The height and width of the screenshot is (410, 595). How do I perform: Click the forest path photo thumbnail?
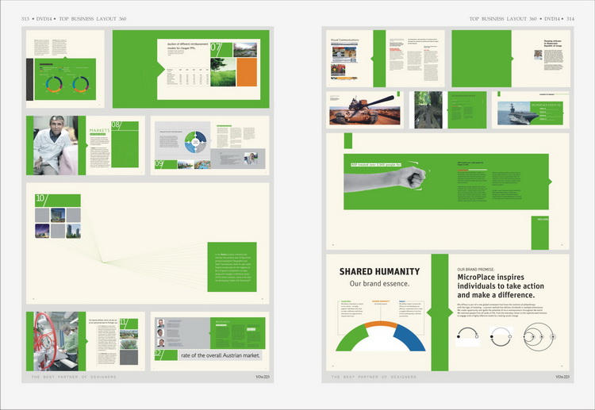tap(428, 109)
